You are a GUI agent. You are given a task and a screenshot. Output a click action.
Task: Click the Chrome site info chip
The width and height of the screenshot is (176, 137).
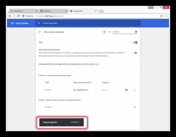coord(28,16)
